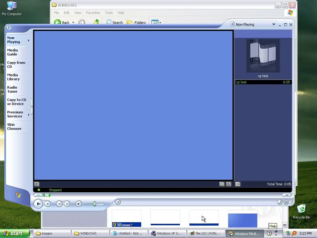Expand the Now Playing submenu arrow
Screen dimensions: 317x238
[29, 41]
